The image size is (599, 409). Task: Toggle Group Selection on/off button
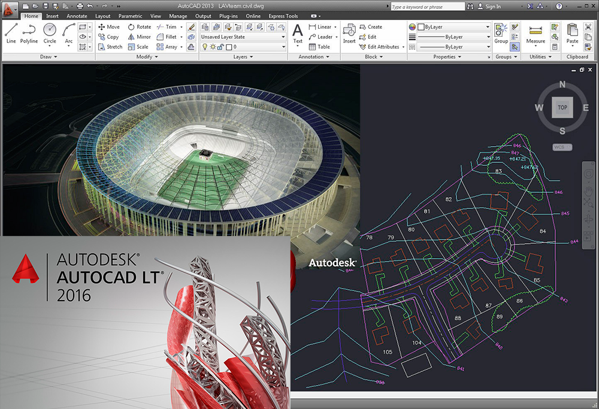coord(515,47)
